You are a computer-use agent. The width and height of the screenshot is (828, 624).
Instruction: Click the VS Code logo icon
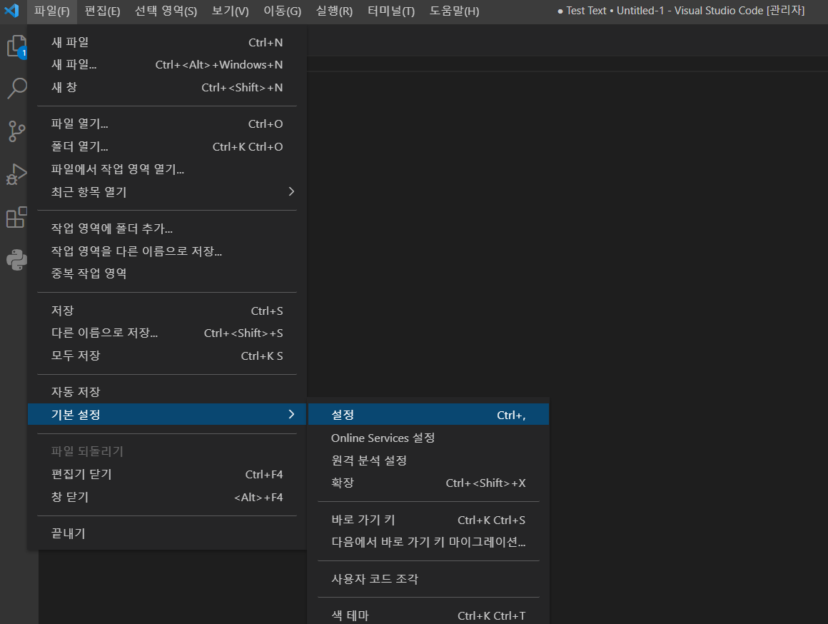pyautogui.click(x=11, y=11)
